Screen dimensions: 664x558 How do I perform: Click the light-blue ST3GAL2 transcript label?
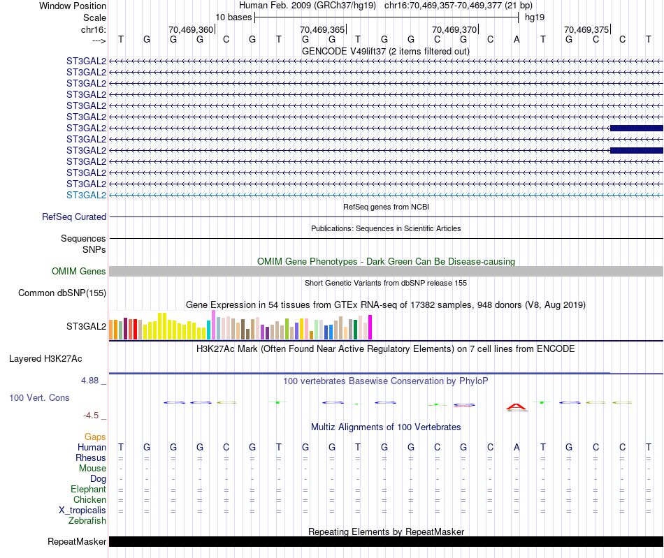tap(87, 195)
